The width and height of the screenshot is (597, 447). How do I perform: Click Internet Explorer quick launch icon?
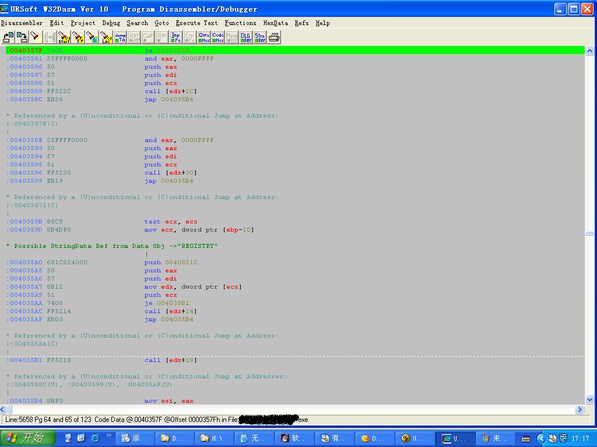tap(94, 438)
